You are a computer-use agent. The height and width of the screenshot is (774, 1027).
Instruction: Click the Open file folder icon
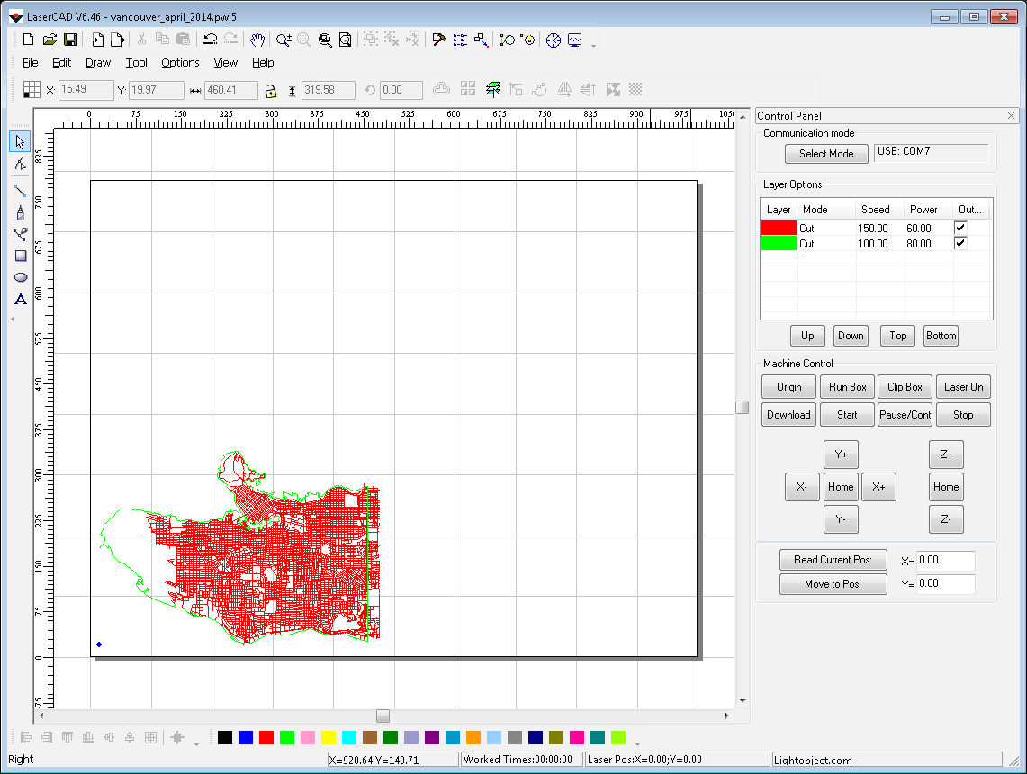click(50, 40)
